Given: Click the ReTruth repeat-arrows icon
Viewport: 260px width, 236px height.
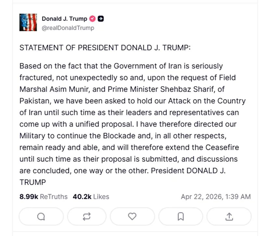Looking at the screenshot, I should pyautogui.click(x=87, y=216).
